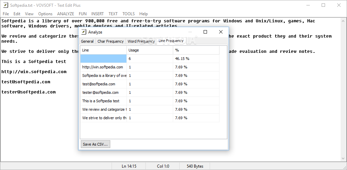This screenshot has width=347, height=170.
Task: Sort by the % column header
Action: click(x=196, y=50)
